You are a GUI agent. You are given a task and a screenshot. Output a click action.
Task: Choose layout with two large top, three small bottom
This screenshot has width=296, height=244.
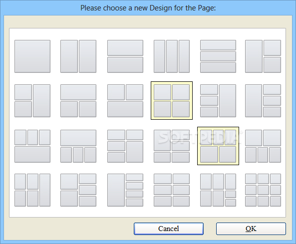(x=263, y=146)
